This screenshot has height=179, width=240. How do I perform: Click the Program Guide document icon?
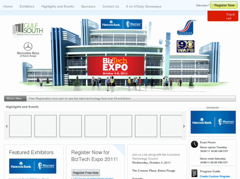[x=194, y=173]
